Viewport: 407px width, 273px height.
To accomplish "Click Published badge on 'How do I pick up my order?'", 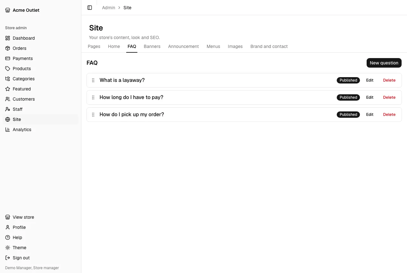I will point(348,115).
